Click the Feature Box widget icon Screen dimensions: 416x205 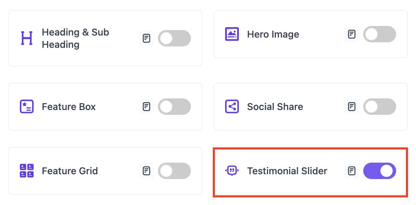(x=26, y=107)
